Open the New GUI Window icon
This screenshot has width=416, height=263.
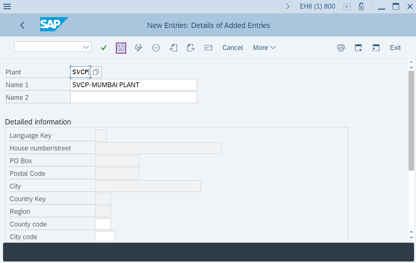376,48
